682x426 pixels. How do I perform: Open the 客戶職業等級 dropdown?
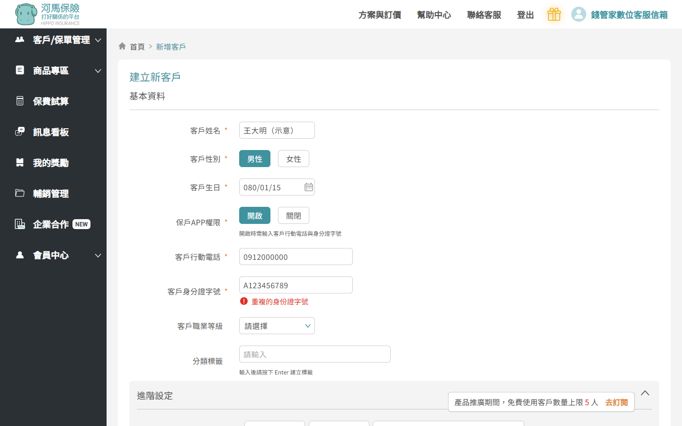(x=277, y=326)
